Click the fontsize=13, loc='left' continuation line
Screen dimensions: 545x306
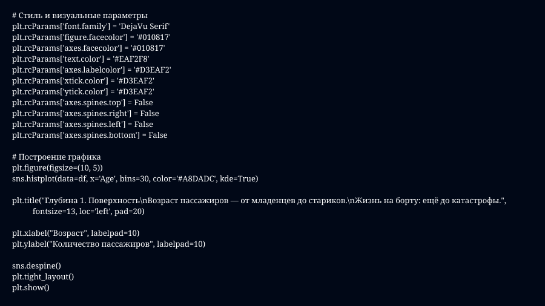pyautogui.click(x=88, y=211)
